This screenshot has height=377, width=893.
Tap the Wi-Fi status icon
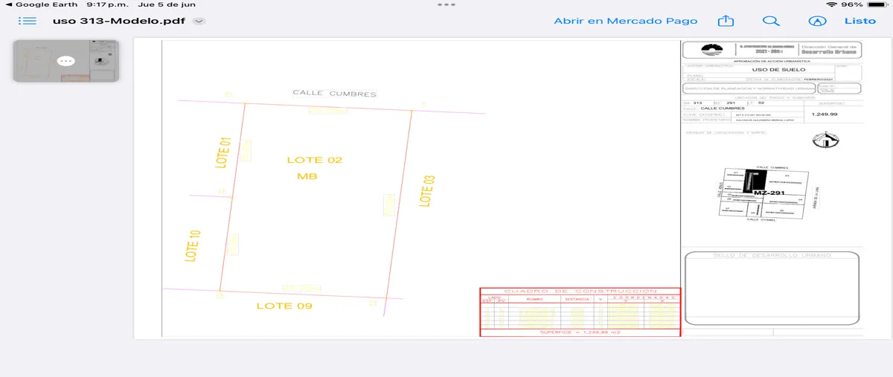830,4
